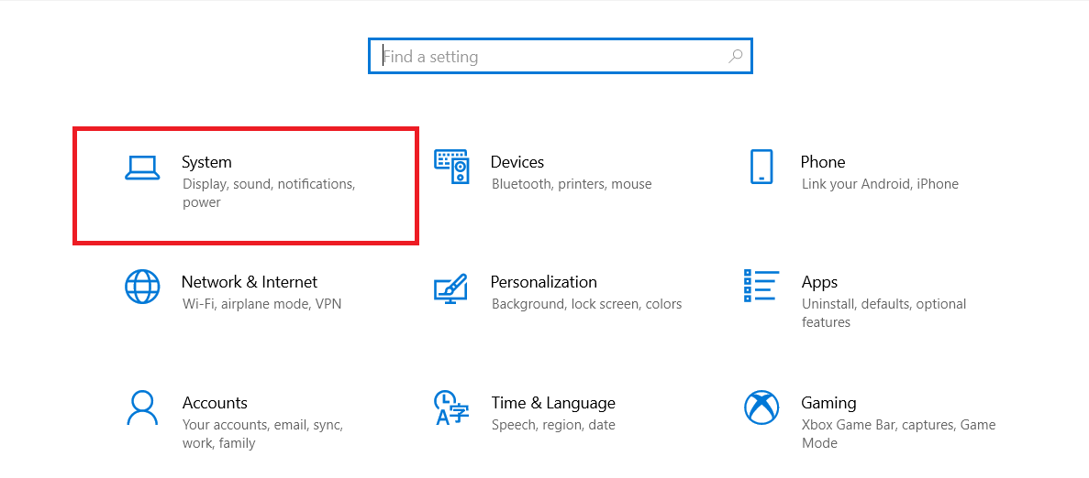Click the search magnifier icon
The image size is (1089, 478).
735,56
